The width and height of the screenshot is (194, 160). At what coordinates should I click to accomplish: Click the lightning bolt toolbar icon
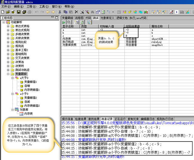(x=187, y=12)
